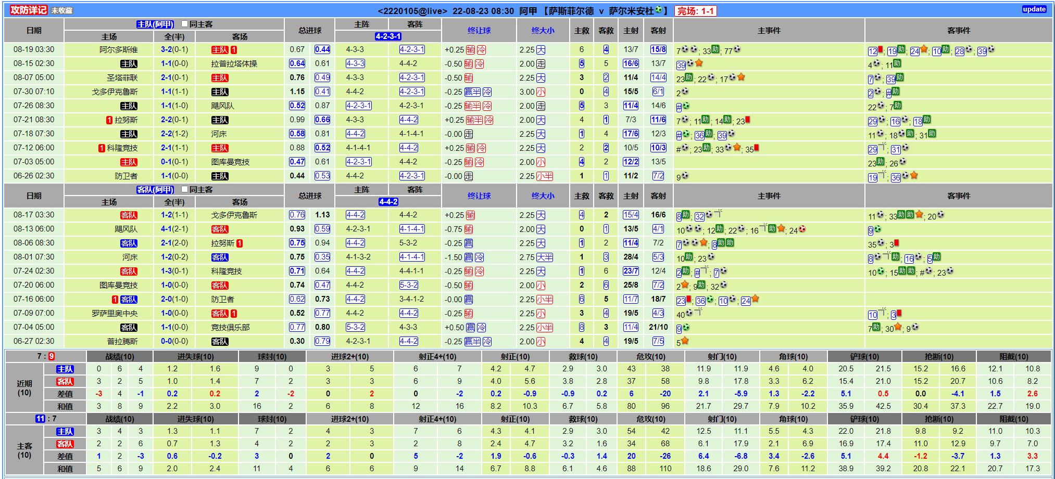The image size is (1055, 479).
Task: Click the 大半 icon in the 08-01 07:30 row
Action: pyautogui.click(x=545, y=257)
